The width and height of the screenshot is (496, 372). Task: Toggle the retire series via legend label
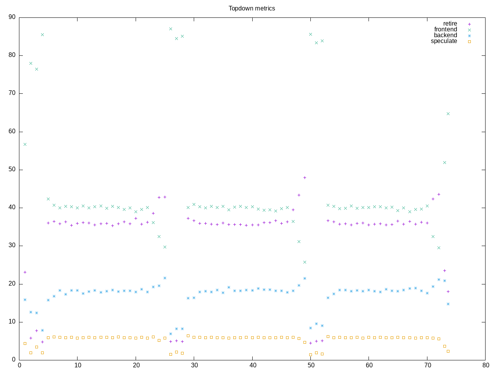point(450,24)
